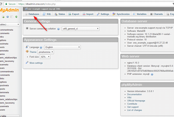Click the server icon in the breadcrumb bar

pyautogui.click(x=26, y=9)
